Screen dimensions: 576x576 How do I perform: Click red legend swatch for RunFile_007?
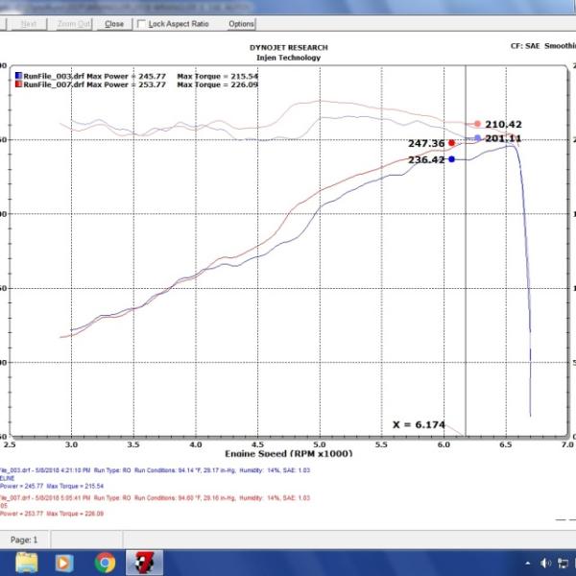click(x=19, y=84)
